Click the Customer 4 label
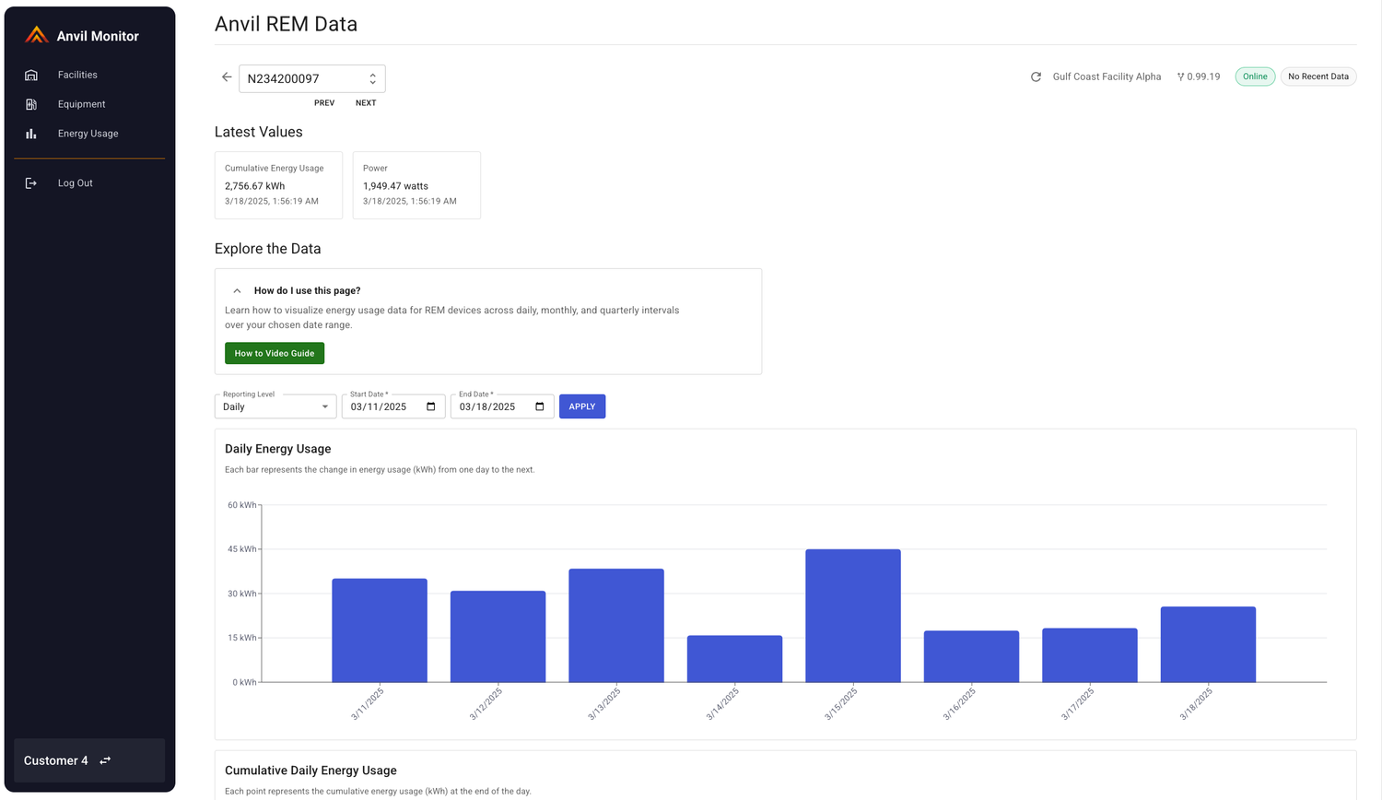This screenshot has height=800, width=1382. click(x=56, y=760)
